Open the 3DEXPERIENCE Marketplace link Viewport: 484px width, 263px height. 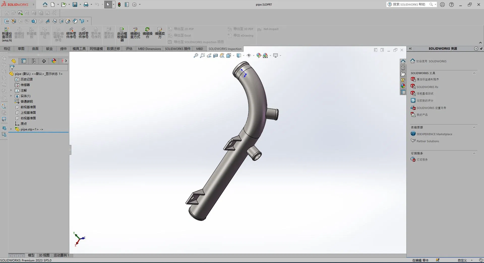click(434, 134)
